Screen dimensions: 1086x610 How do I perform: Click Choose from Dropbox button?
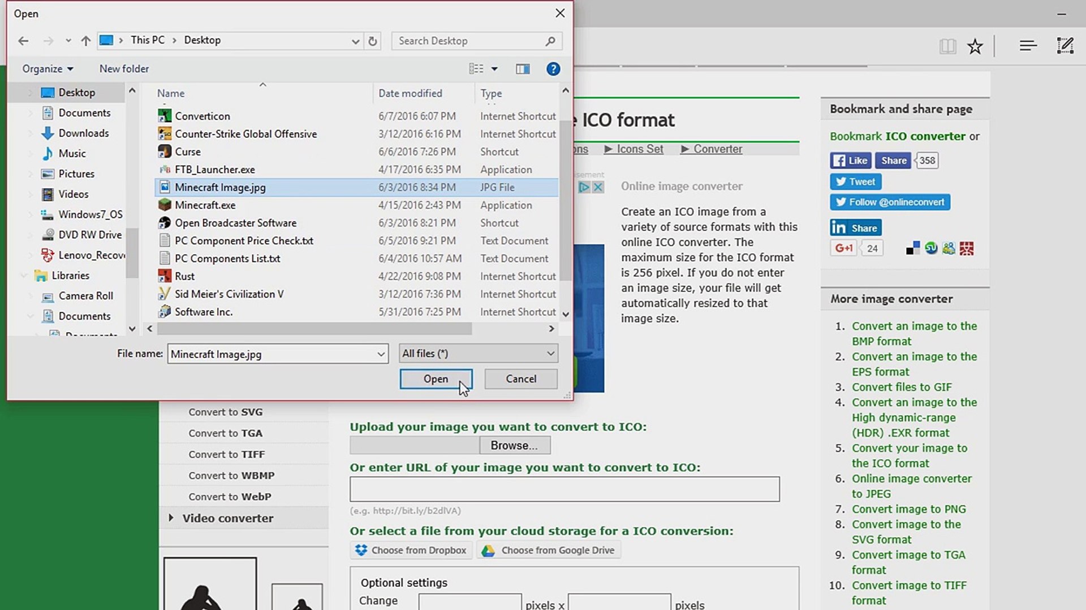click(x=411, y=550)
